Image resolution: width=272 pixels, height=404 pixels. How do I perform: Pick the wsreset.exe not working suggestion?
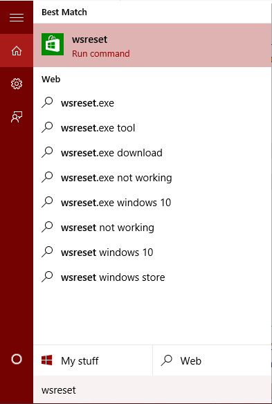pos(152,178)
